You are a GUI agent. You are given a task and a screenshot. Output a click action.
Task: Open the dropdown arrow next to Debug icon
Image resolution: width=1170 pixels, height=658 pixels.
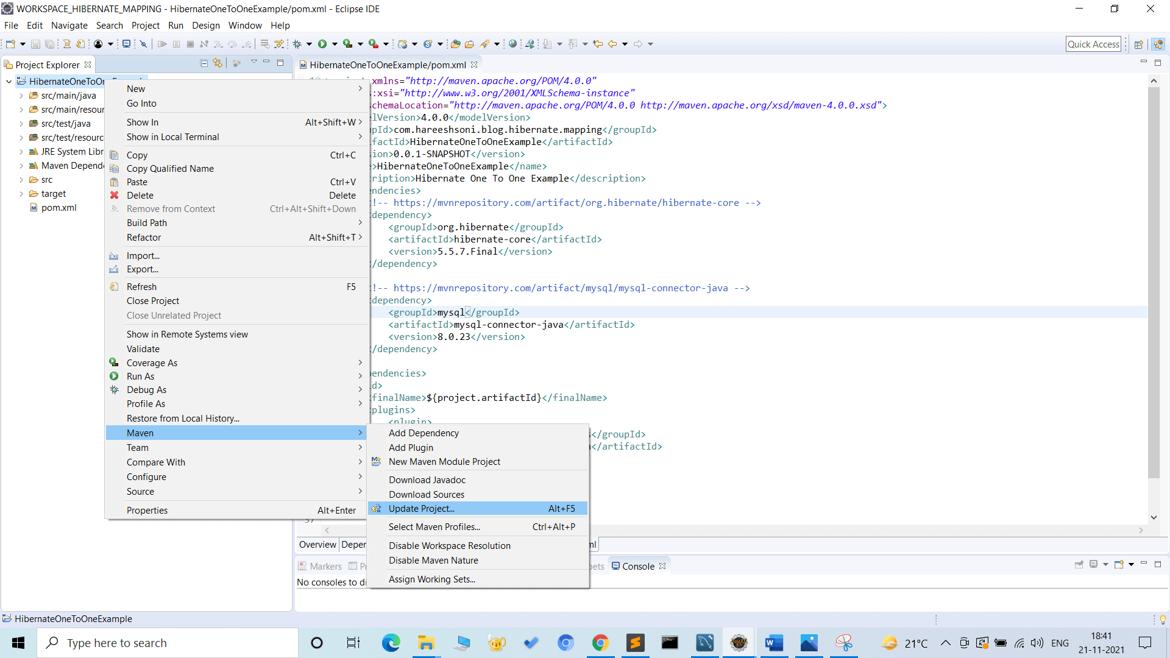(309, 44)
